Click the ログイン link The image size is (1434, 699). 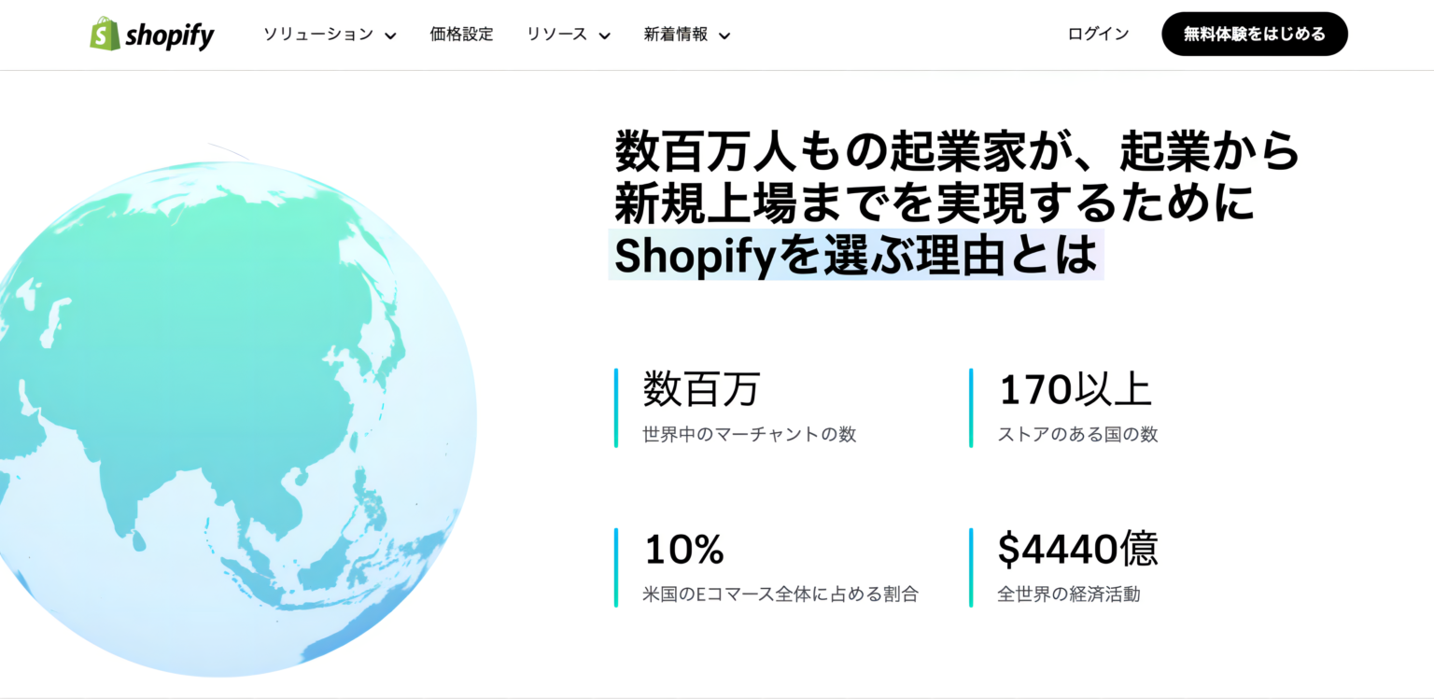(1097, 34)
